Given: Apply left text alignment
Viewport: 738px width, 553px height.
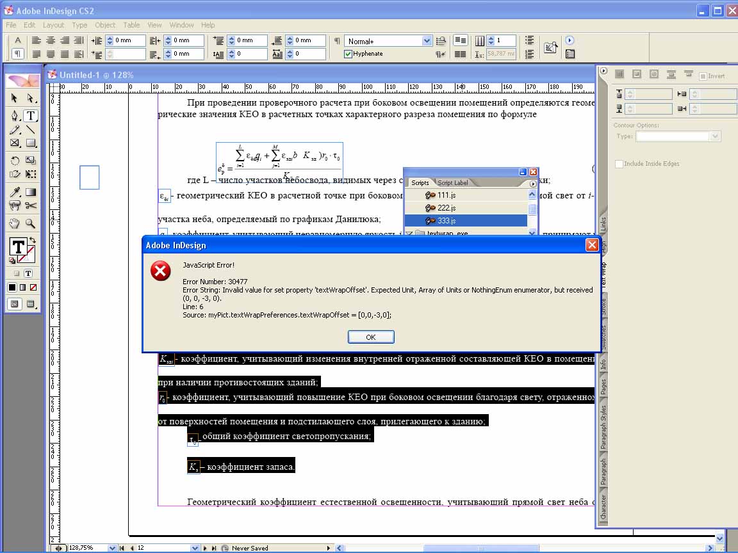Looking at the screenshot, I should [37, 40].
